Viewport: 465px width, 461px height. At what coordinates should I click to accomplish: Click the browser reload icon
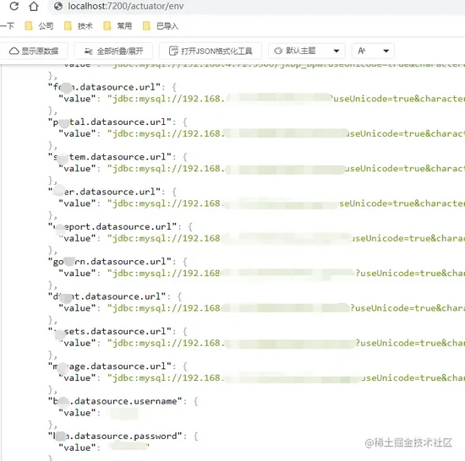coord(14,6)
